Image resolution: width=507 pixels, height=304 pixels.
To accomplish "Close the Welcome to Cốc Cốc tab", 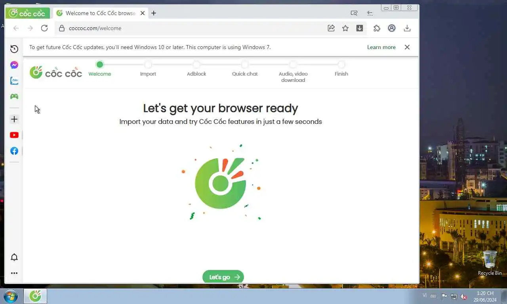I will [143, 13].
